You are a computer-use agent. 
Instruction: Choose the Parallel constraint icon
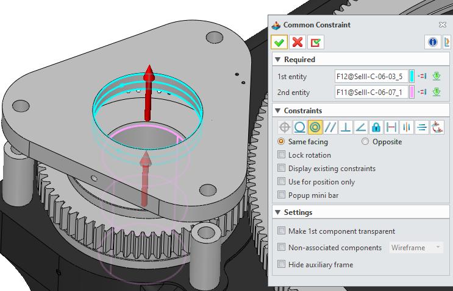click(x=330, y=127)
